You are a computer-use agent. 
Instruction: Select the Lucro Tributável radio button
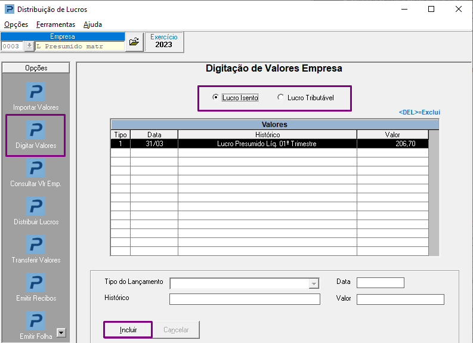[x=280, y=97]
